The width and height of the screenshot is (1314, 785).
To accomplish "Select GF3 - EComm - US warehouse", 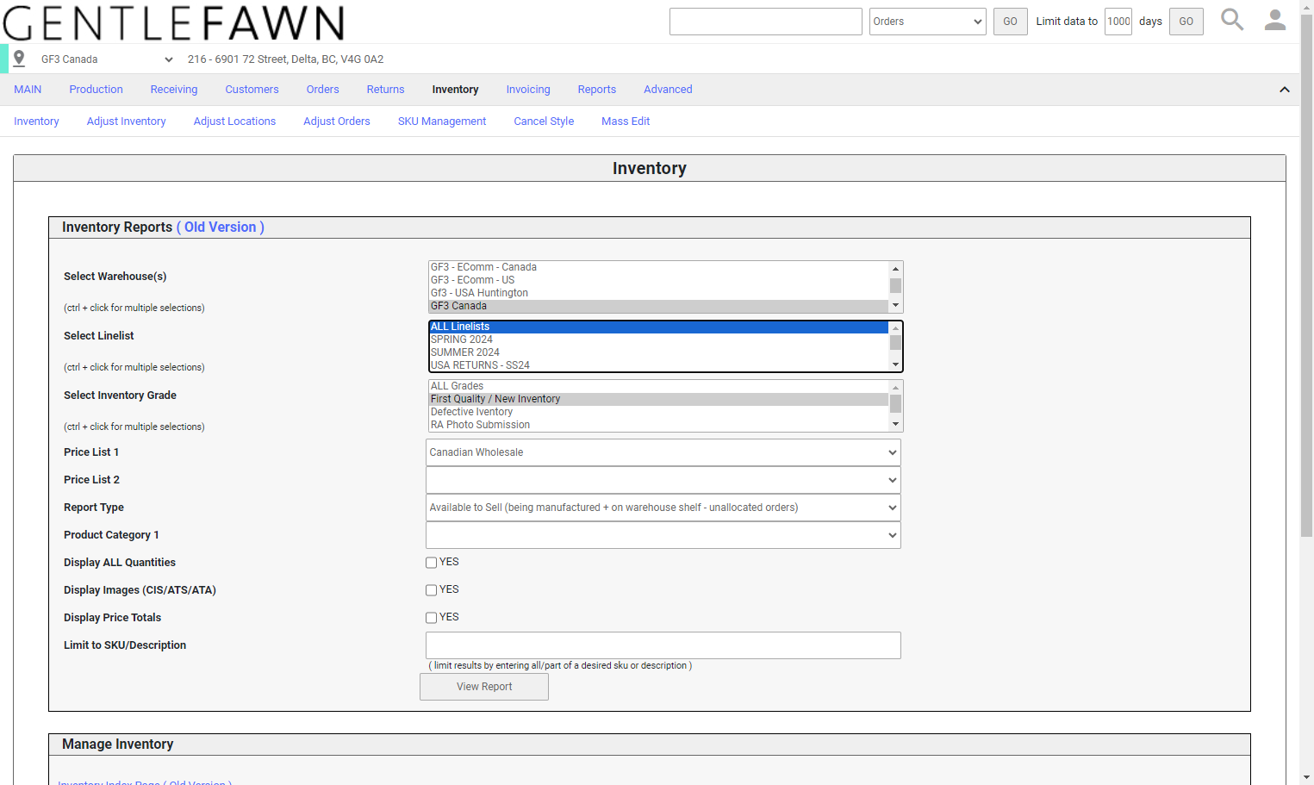I will pos(658,280).
